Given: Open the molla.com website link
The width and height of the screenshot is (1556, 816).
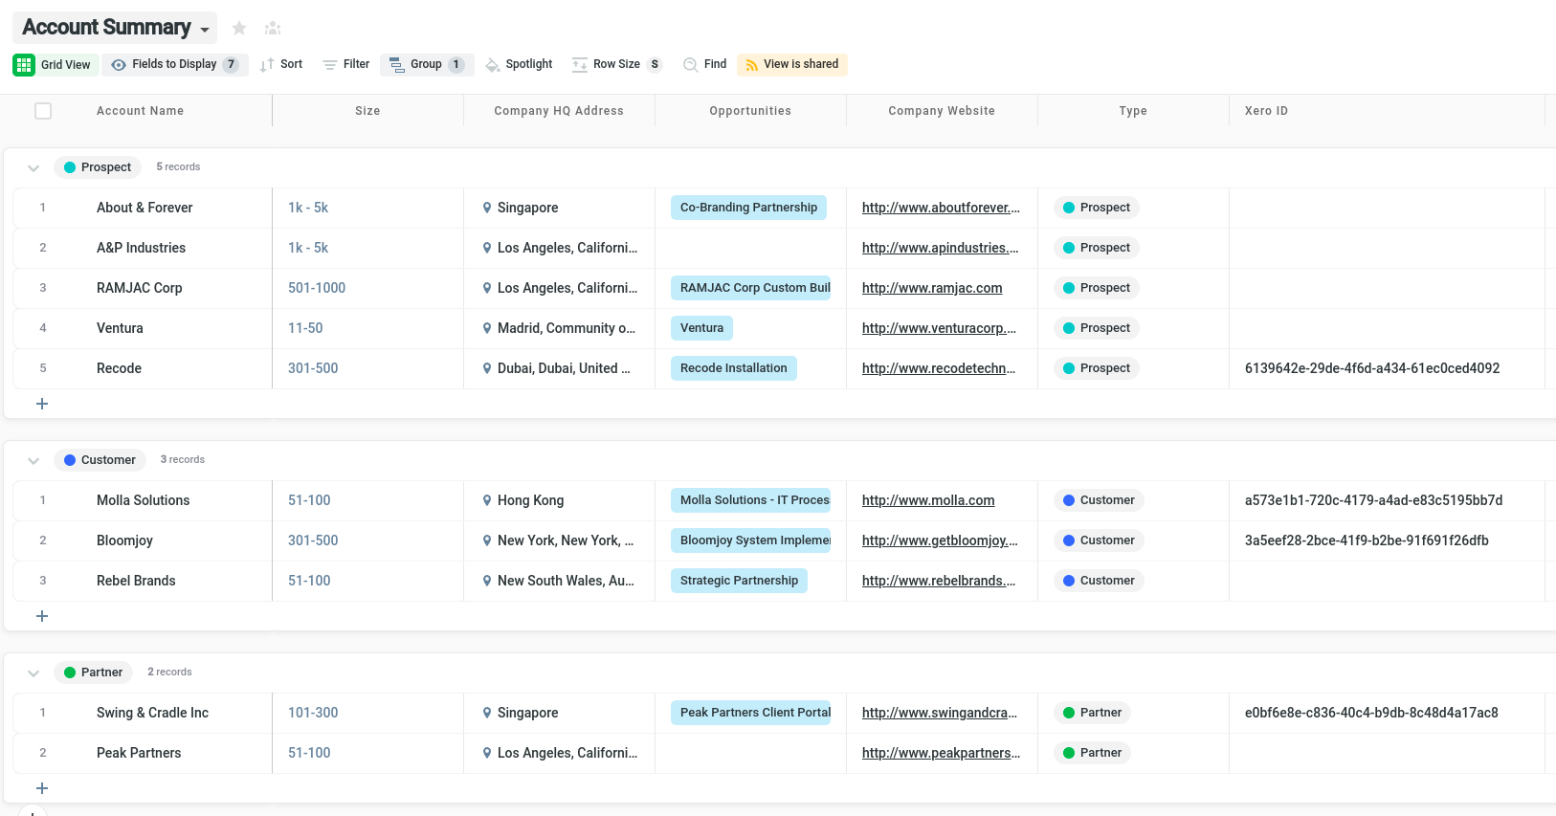Looking at the screenshot, I should (x=928, y=500).
